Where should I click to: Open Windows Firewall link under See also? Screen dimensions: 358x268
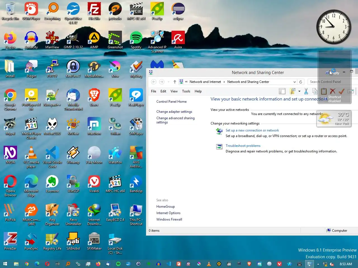tap(169, 219)
